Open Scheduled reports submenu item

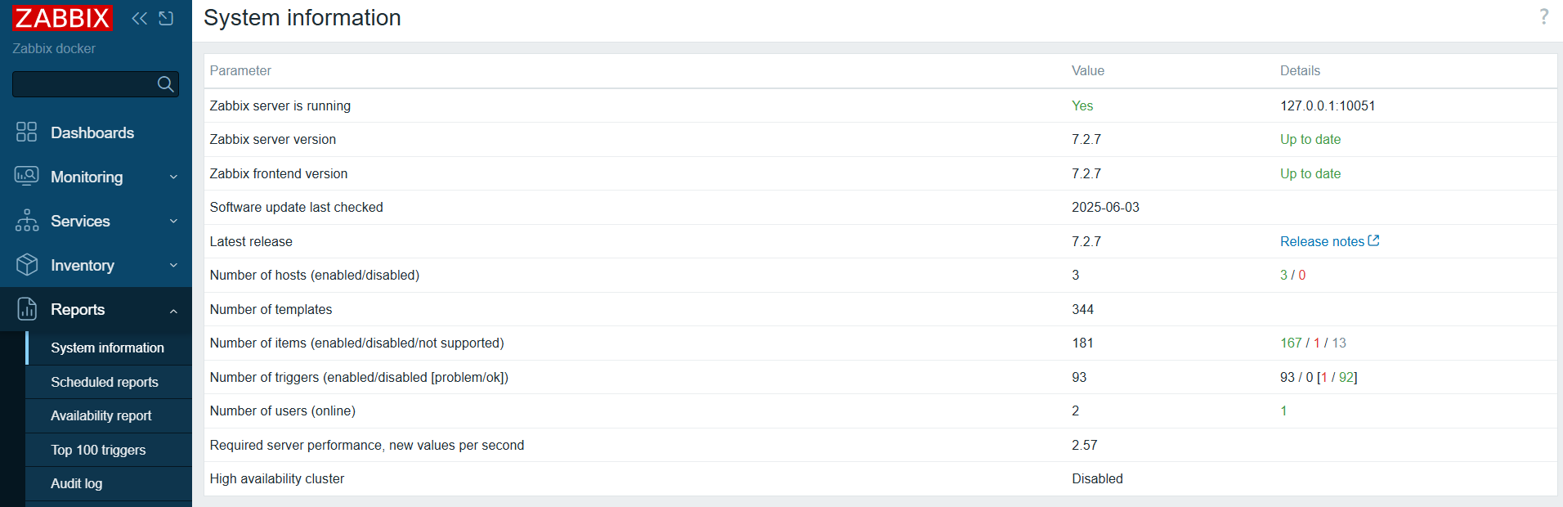click(105, 382)
